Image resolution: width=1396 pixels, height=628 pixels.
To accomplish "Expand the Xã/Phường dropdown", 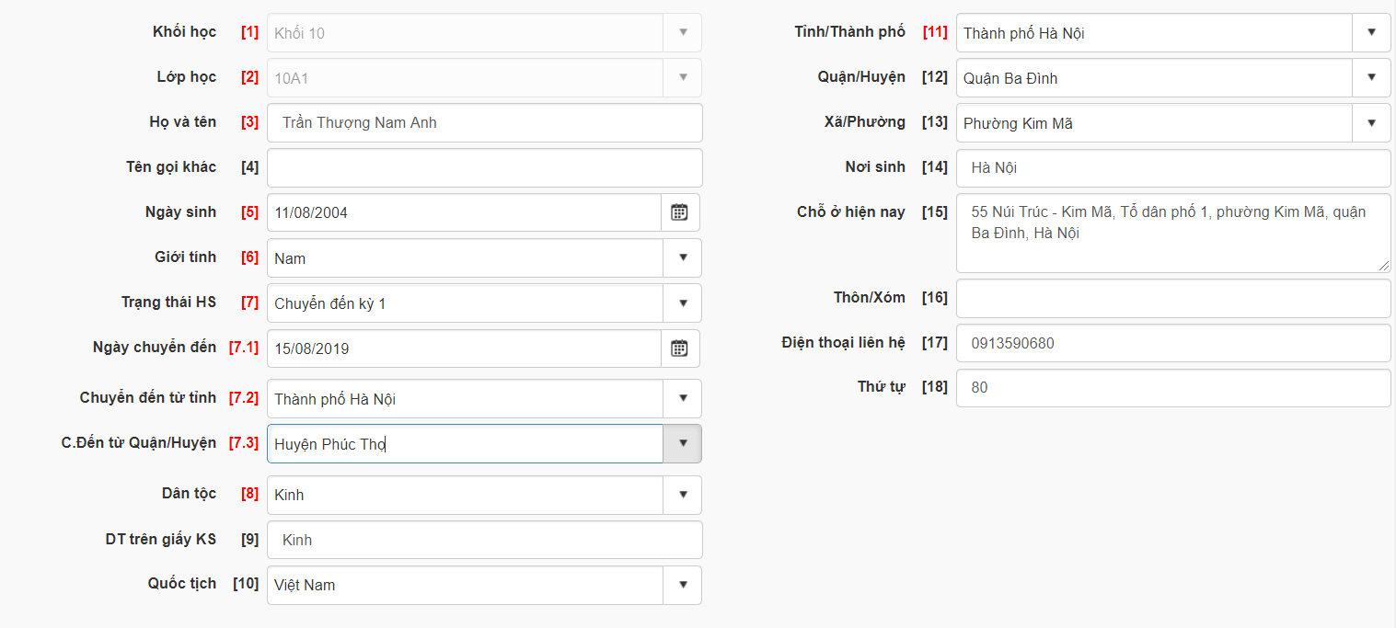I will pos(1371,123).
